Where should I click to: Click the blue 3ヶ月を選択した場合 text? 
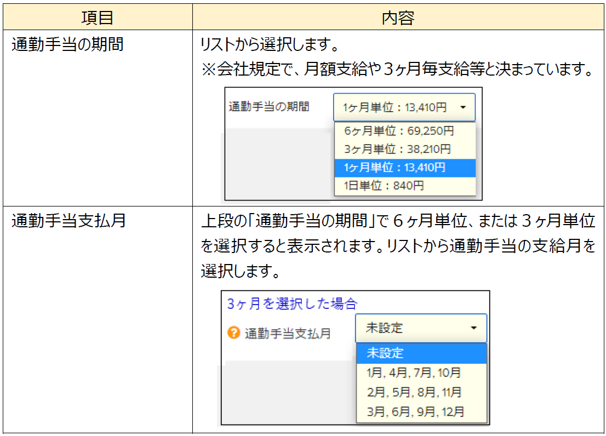pyautogui.click(x=292, y=304)
